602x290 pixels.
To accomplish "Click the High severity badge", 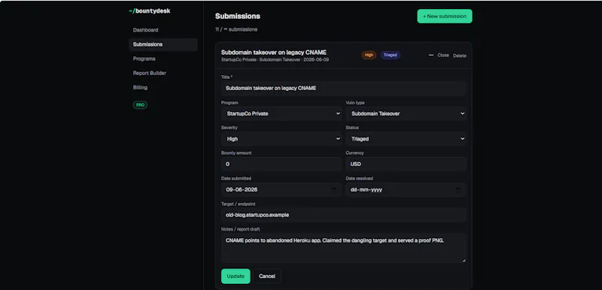I will coord(369,55).
